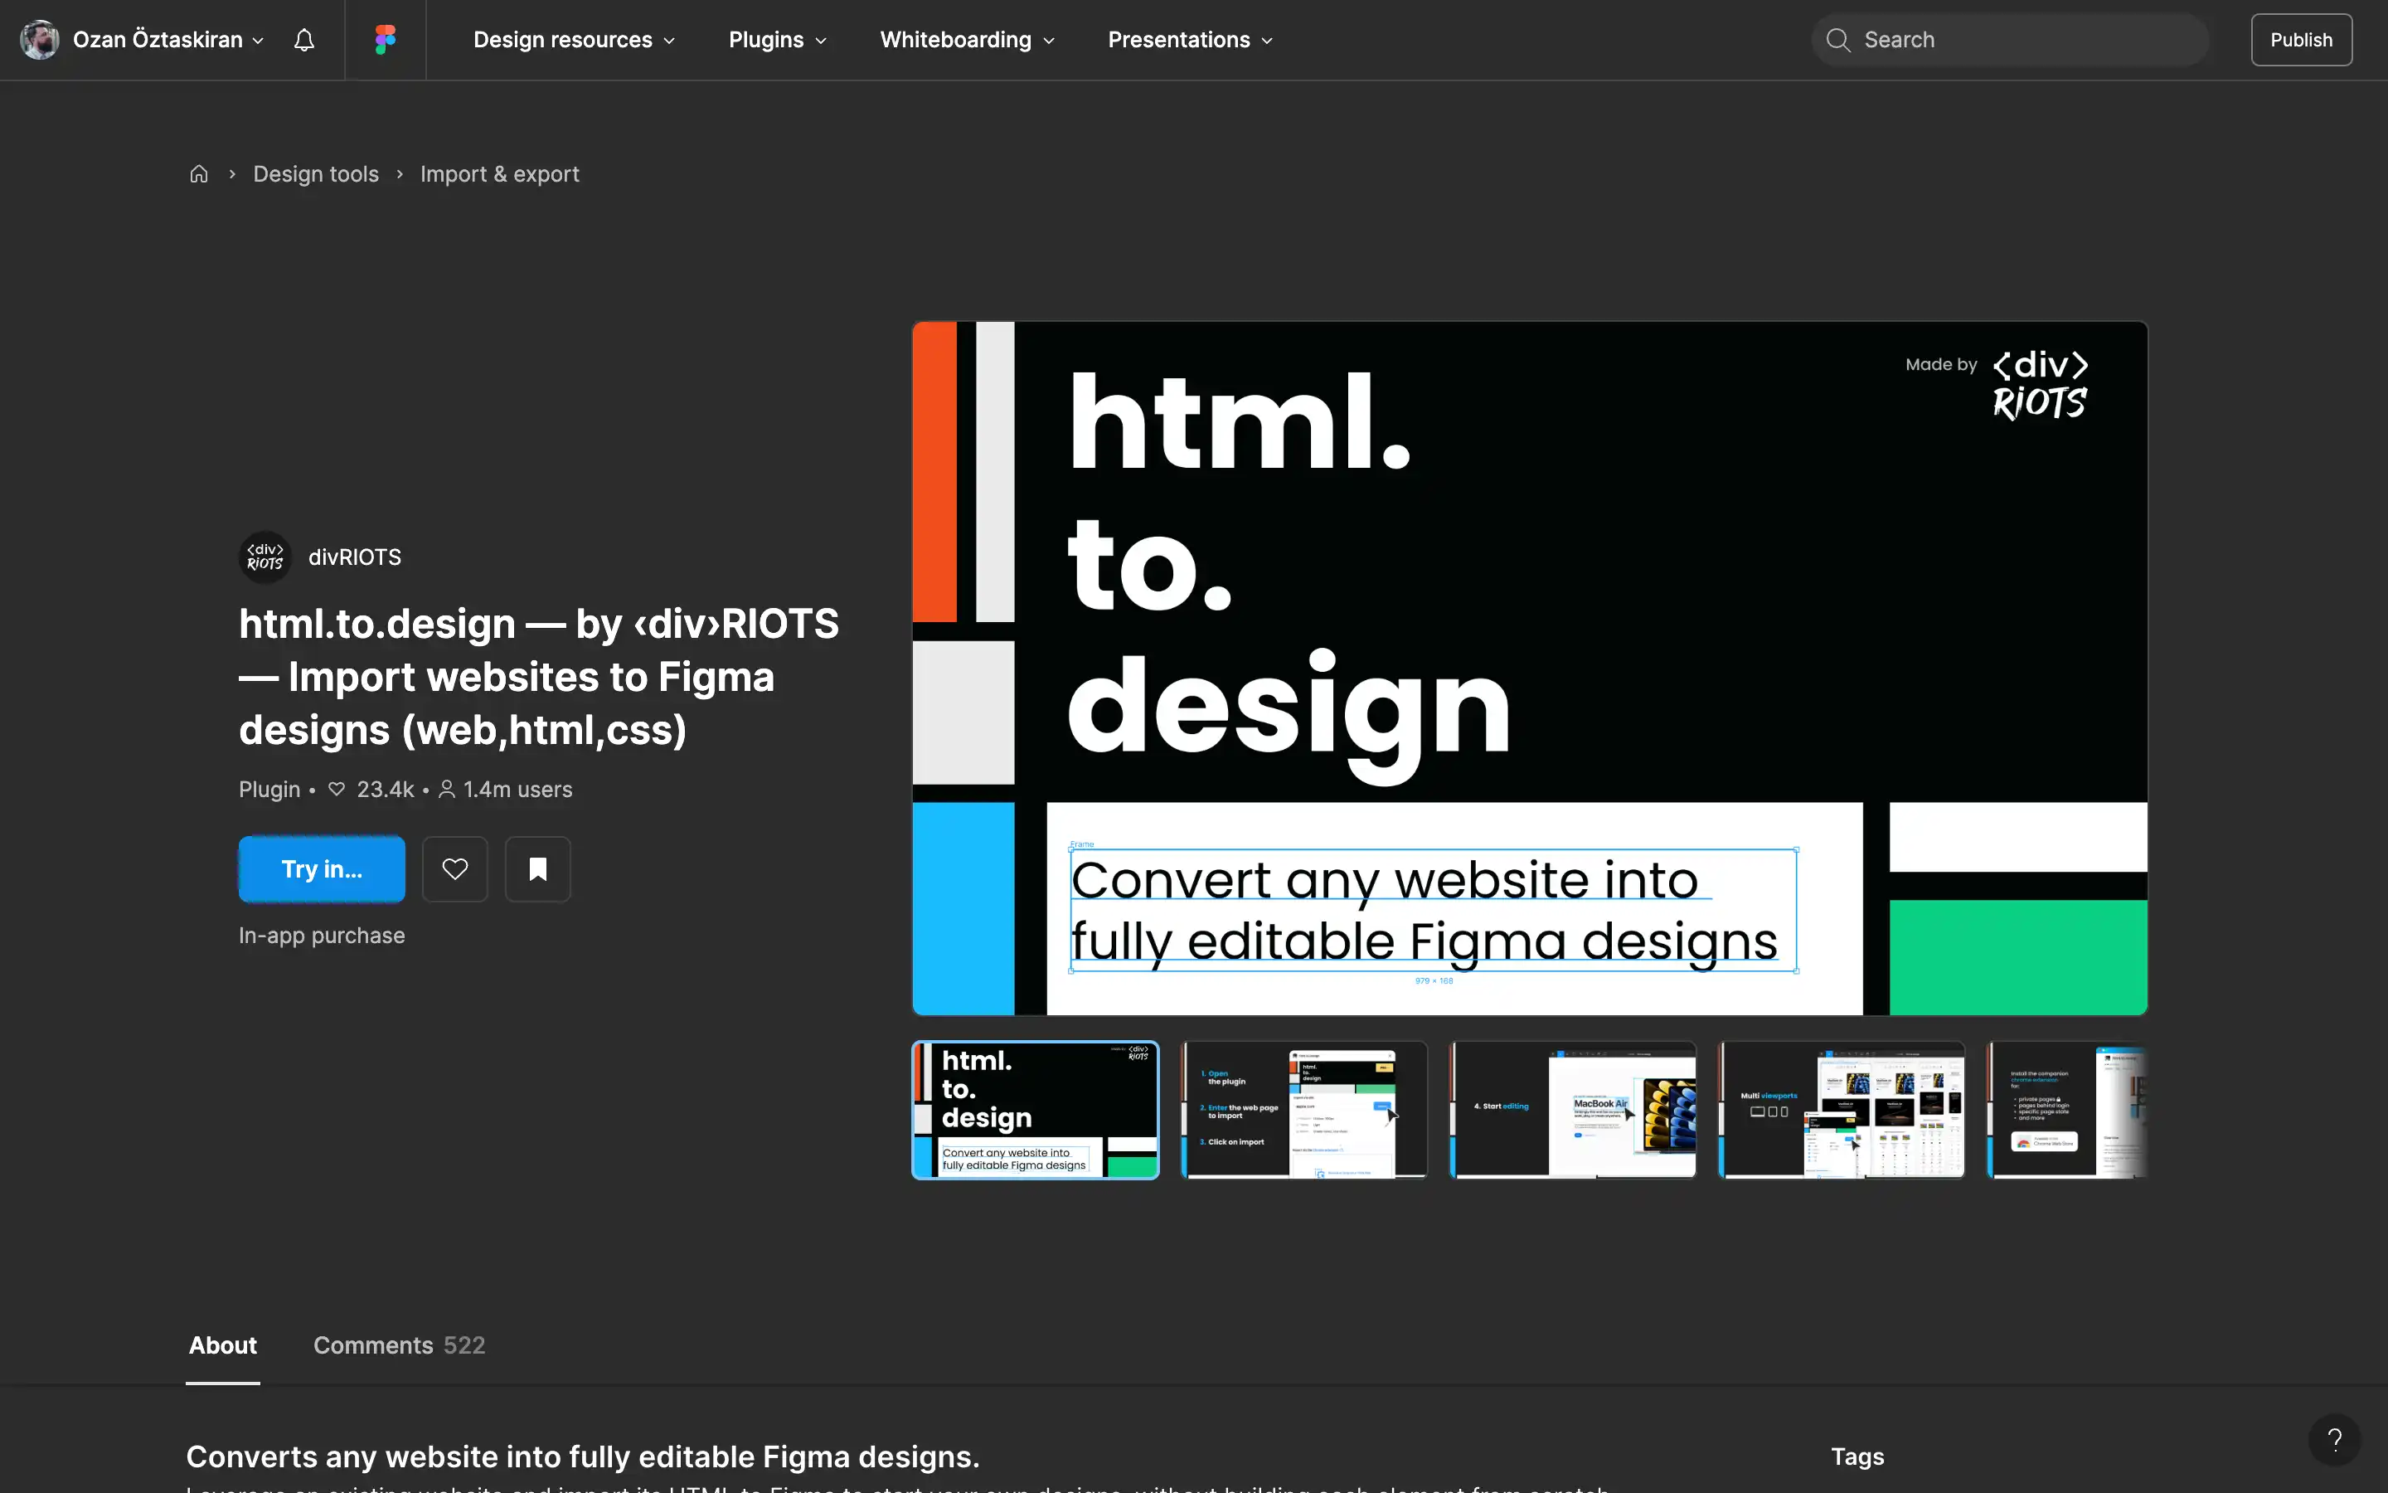The width and height of the screenshot is (2388, 1493).
Task: Open Import & export breadcrumb link
Action: (x=499, y=174)
